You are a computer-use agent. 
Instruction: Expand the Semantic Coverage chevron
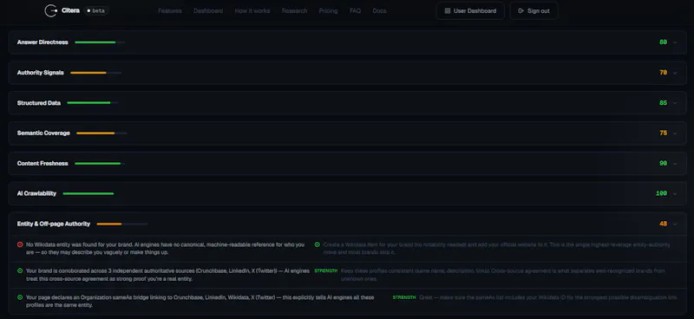pyautogui.click(x=675, y=133)
